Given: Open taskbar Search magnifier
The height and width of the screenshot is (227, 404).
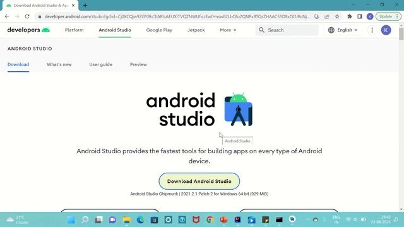Looking at the screenshot, I should click(x=85, y=220).
